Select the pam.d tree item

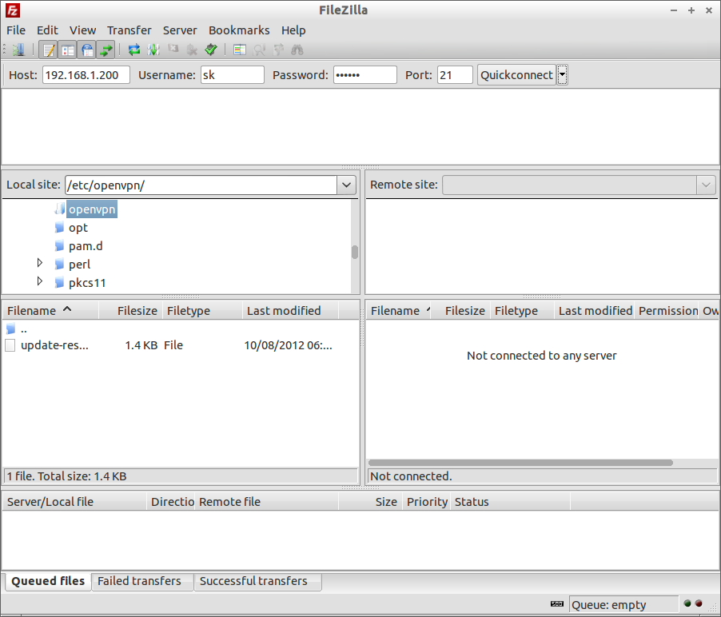[86, 246]
